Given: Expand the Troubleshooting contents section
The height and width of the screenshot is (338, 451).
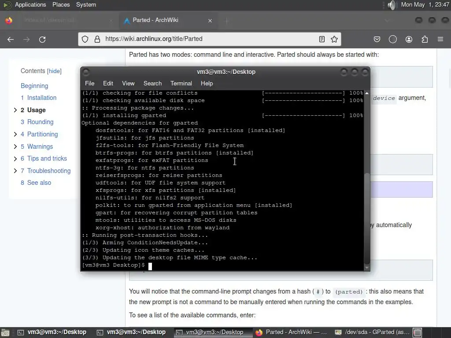Looking at the screenshot, I should (x=15, y=171).
